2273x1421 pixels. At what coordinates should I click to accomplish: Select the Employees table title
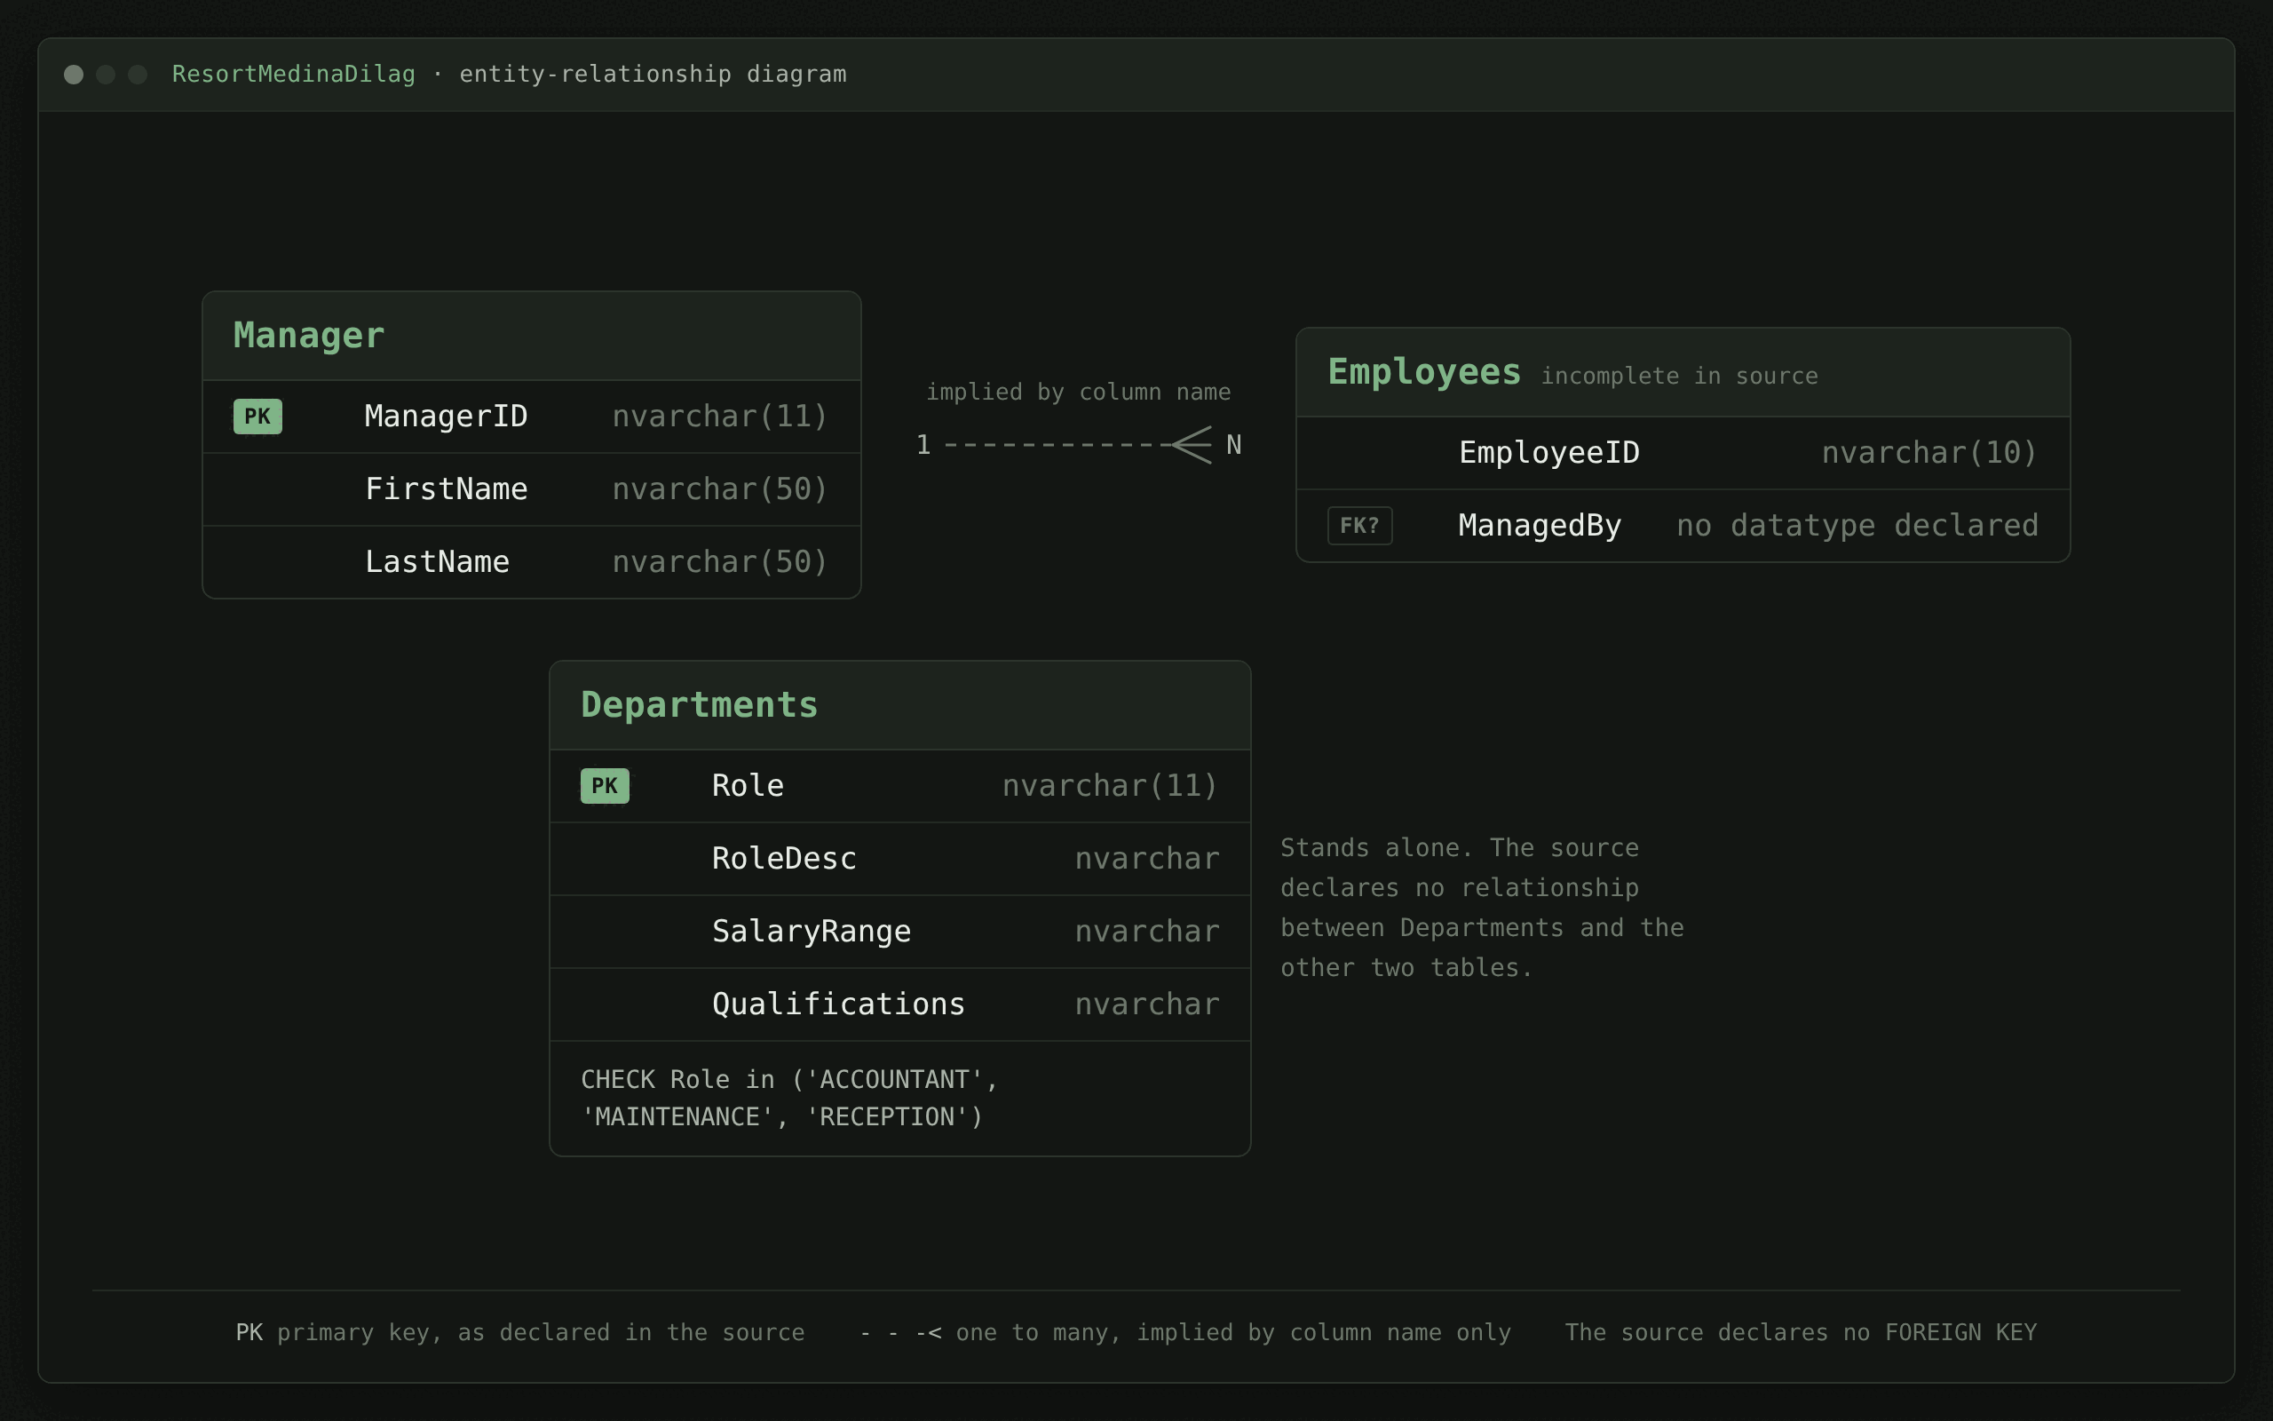tap(1424, 372)
